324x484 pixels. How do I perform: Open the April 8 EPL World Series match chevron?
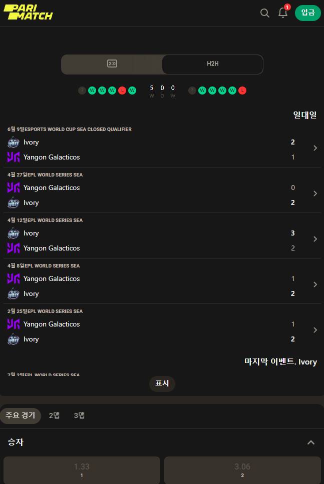click(x=315, y=284)
